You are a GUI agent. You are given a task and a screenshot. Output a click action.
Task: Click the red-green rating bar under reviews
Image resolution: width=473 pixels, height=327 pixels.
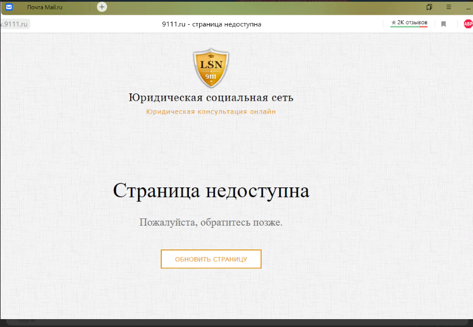pos(409,27)
